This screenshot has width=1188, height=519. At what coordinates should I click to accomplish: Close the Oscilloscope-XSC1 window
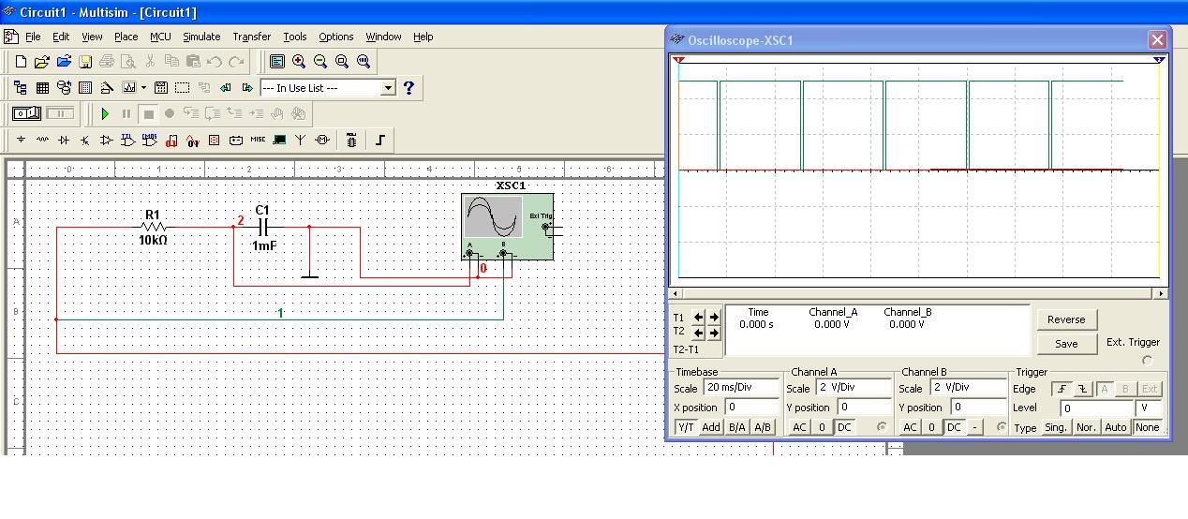point(1157,39)
